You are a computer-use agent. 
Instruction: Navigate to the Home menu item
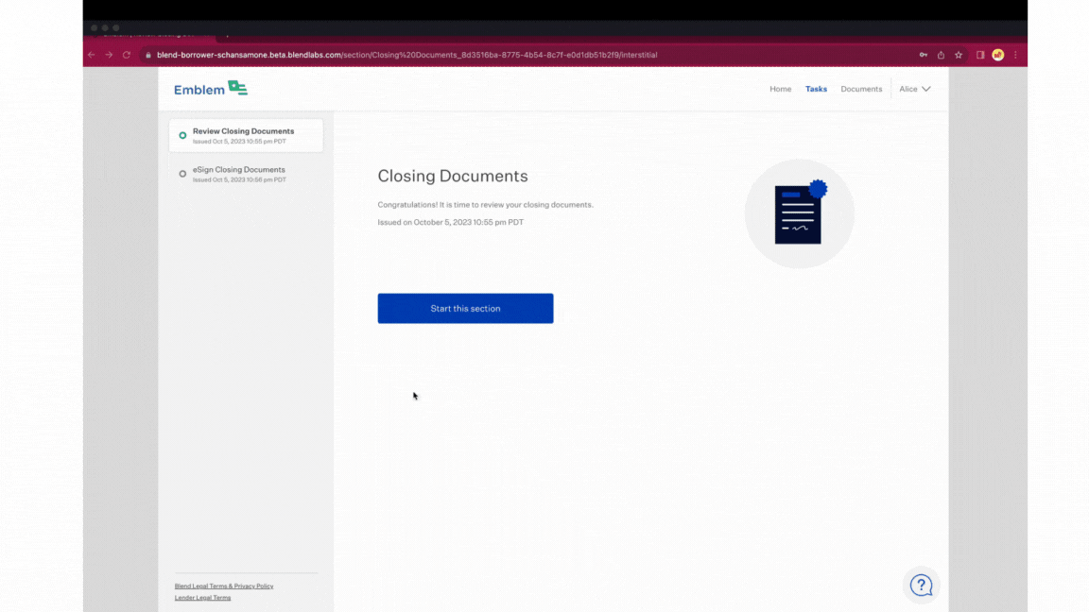pos(780,88)
